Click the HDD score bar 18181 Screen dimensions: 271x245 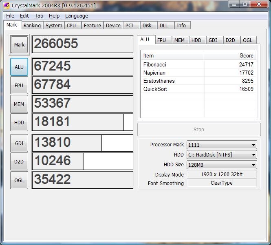coord(83,122)
